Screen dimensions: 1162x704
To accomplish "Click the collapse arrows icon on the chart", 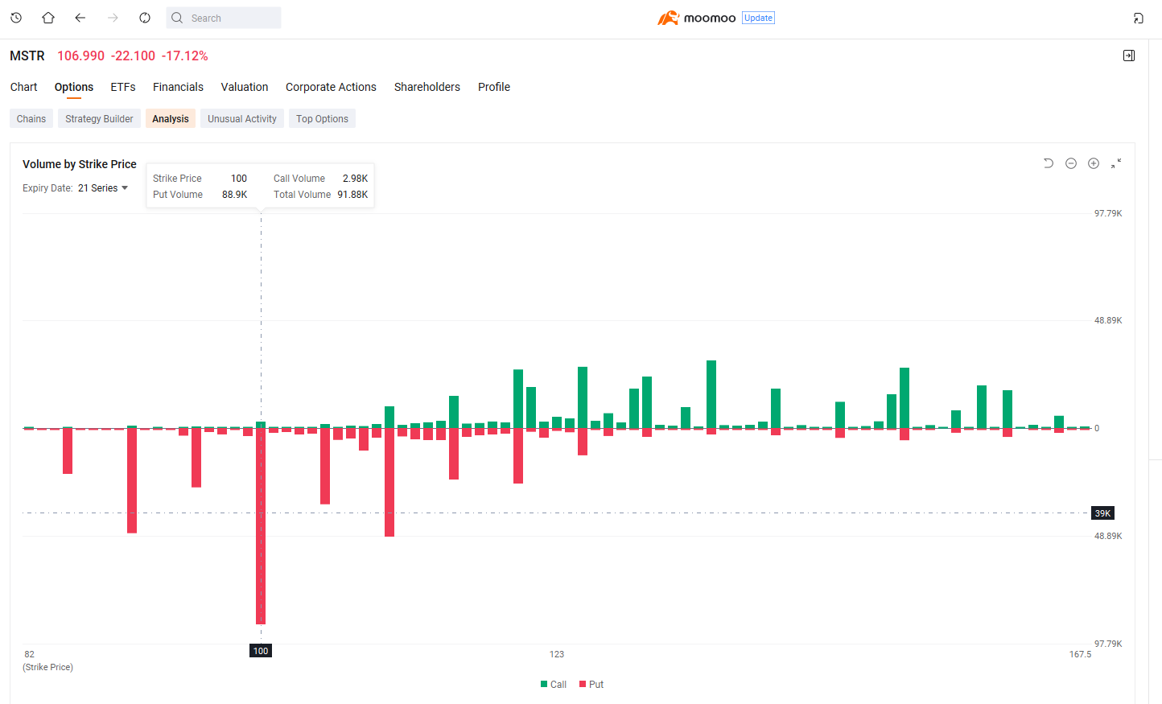I will tap(1116, 163).
